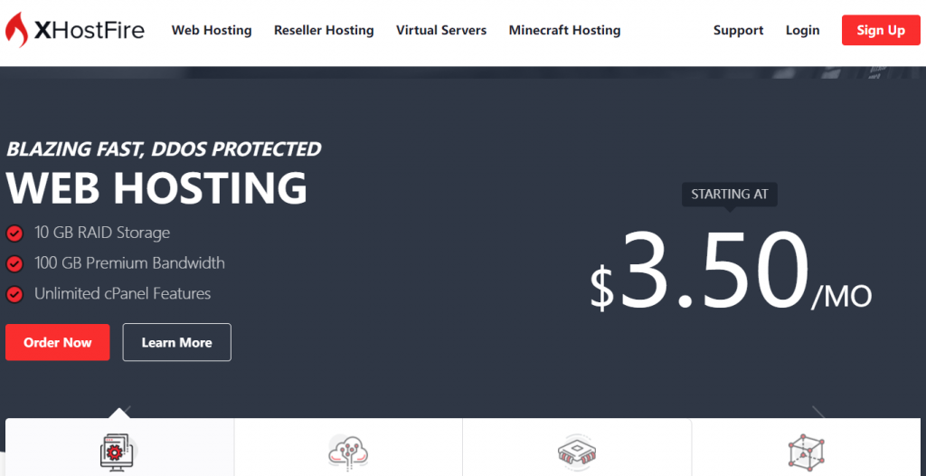926x476 pixels.
Task: Click the 100 GB Premium Bandwidth text
Action: tap(129, 263)
